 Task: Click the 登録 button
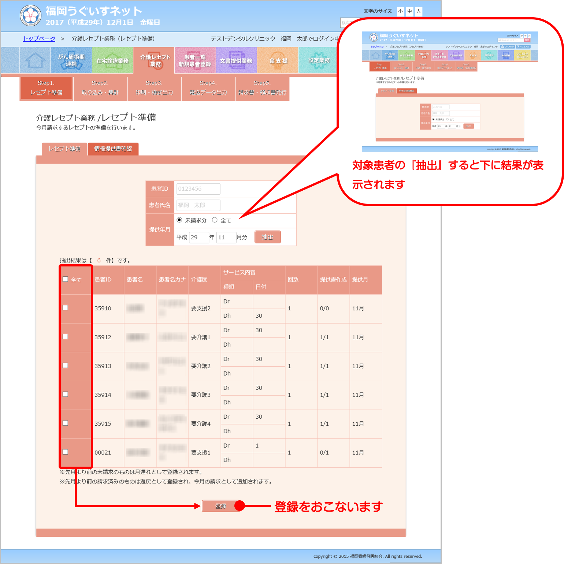pos(221,506)
